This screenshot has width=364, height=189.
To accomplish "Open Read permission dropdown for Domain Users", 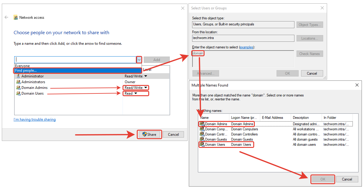I will (x=136, y=93).
